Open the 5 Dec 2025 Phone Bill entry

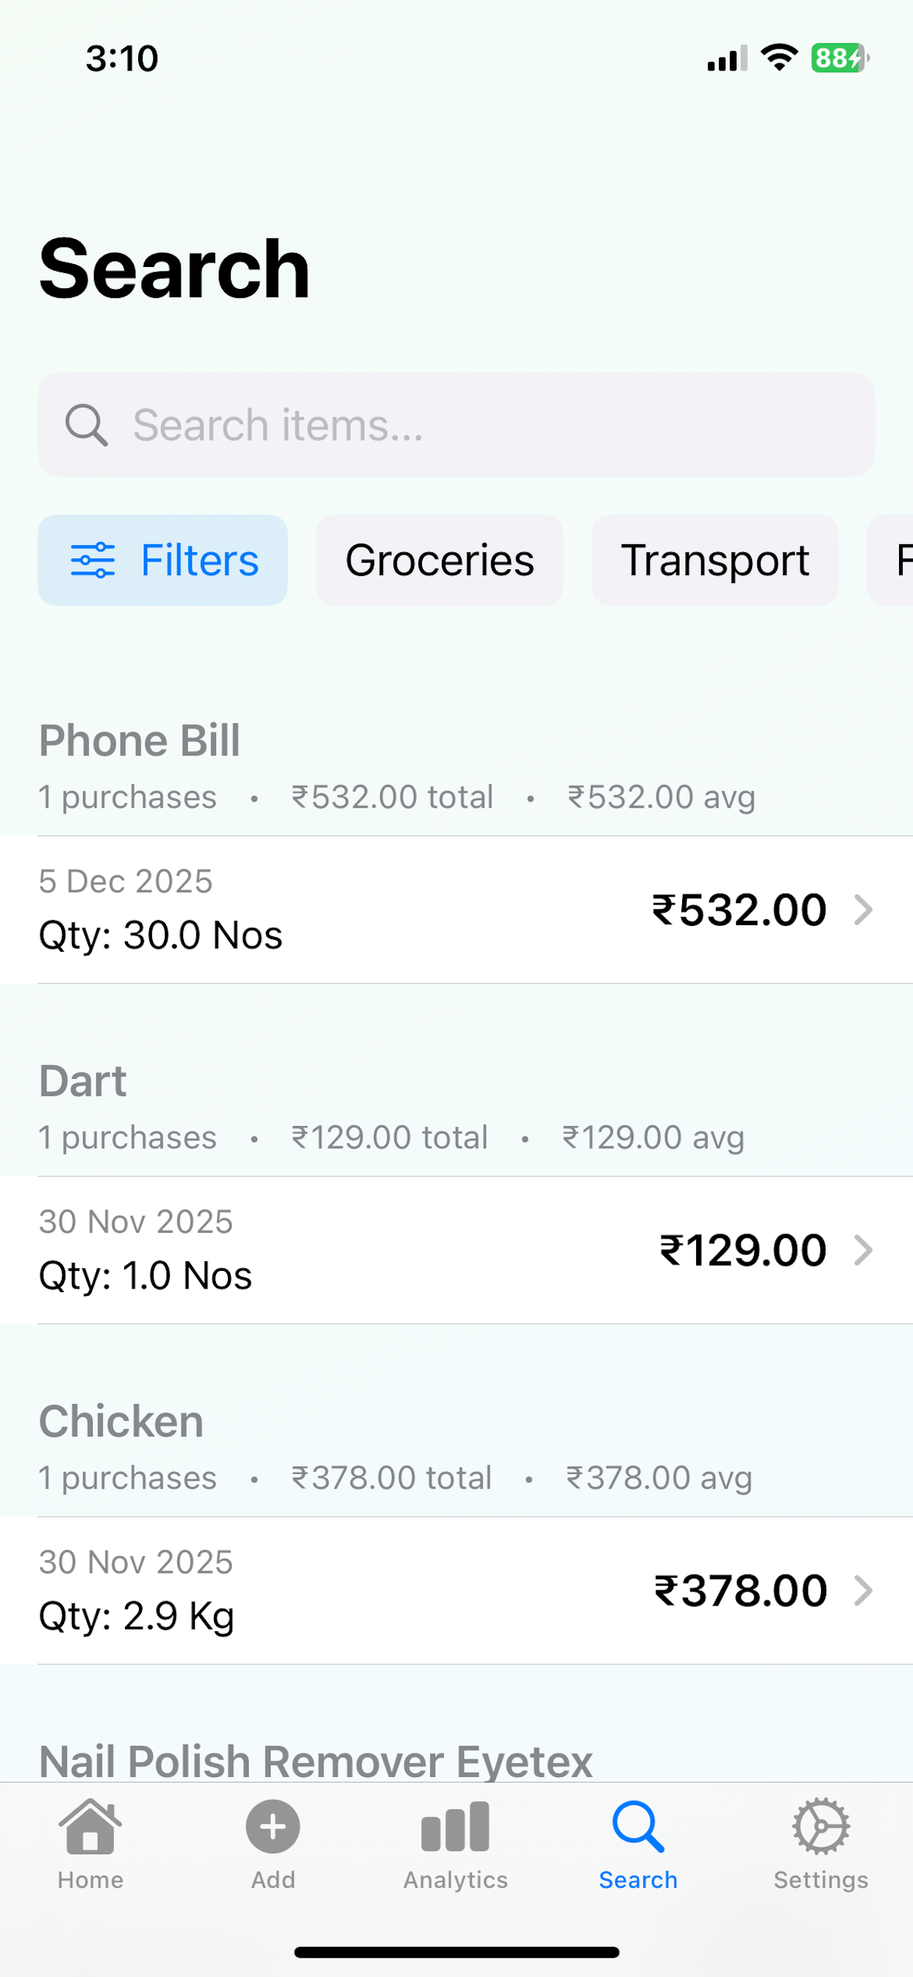click(x=456, y=910)
